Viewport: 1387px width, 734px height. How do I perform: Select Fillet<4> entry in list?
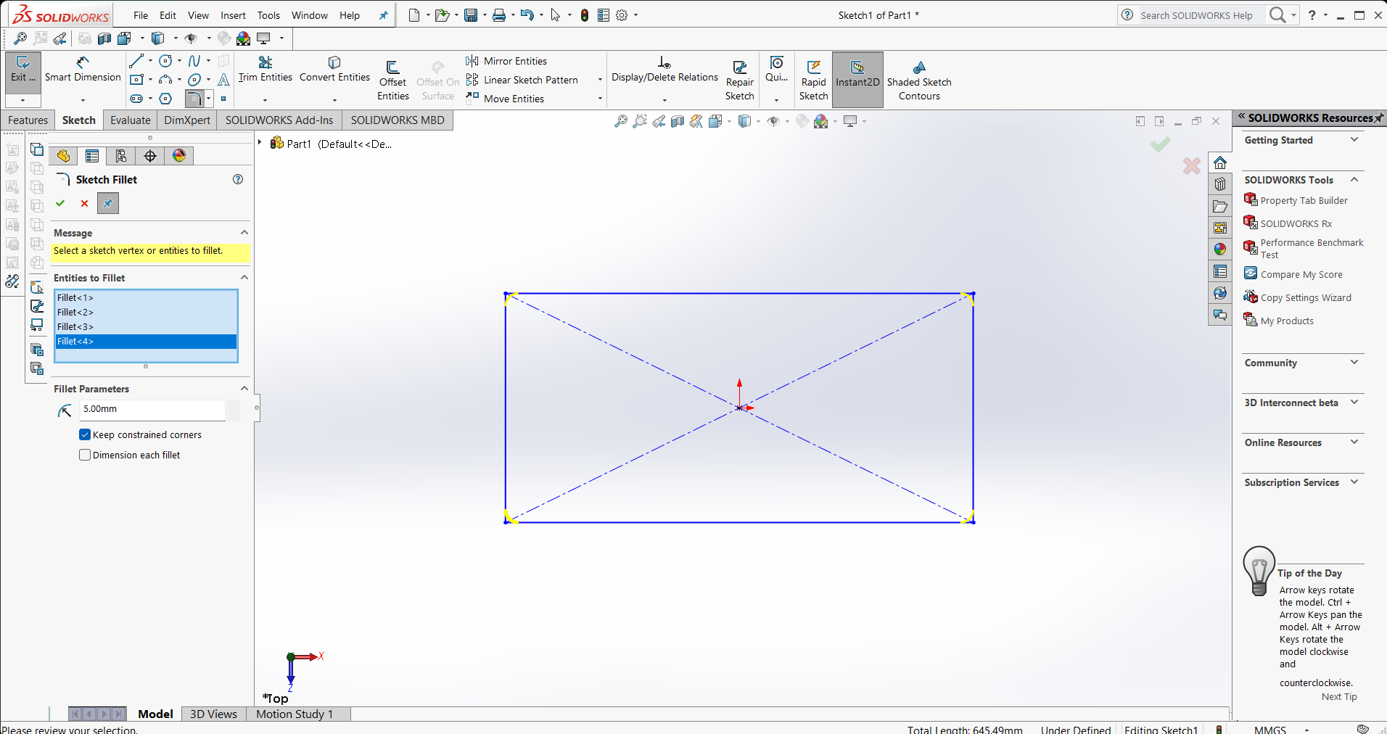coord(146,342)
